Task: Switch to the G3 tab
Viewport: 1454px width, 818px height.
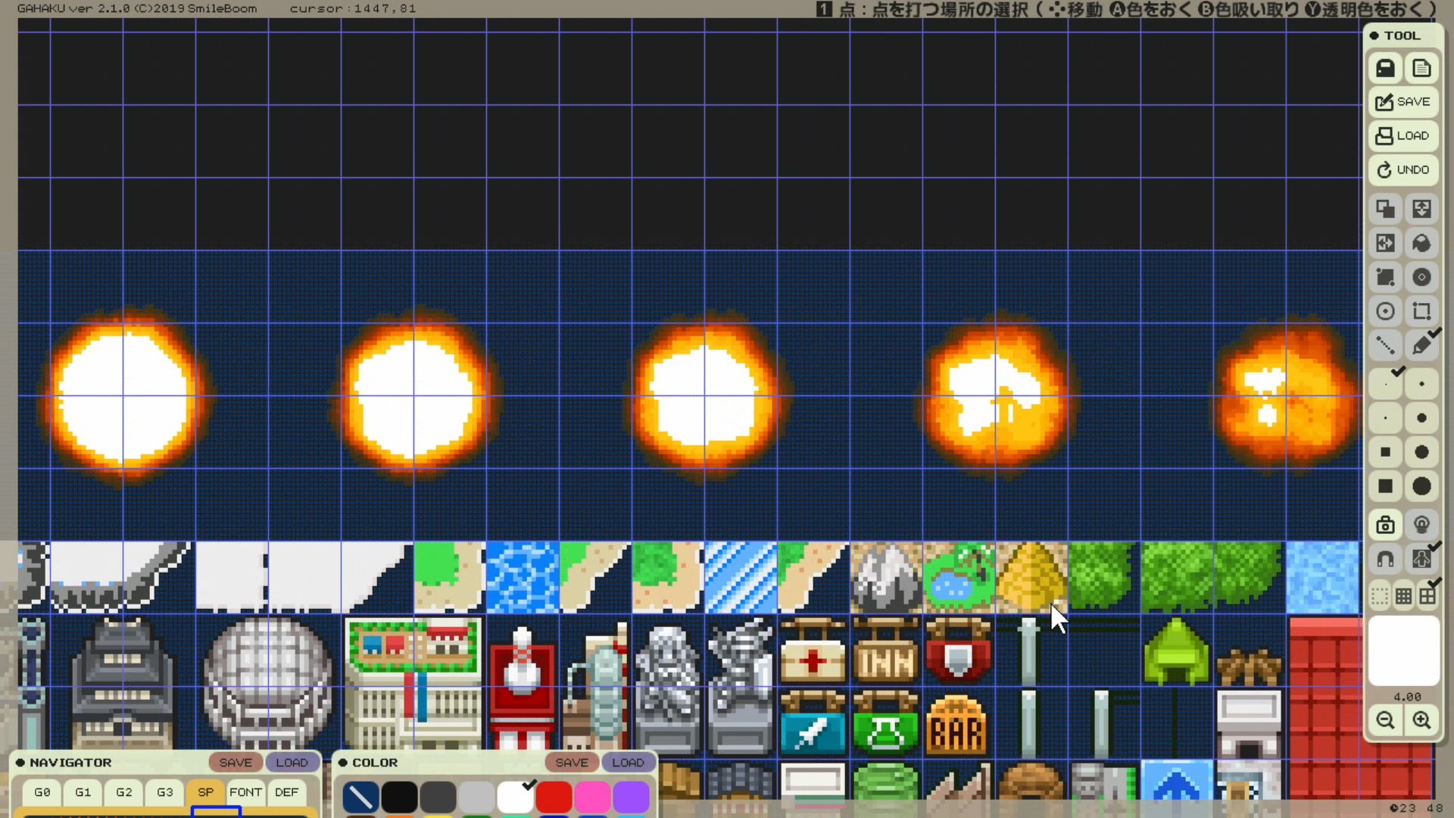Action: point(165,792)
